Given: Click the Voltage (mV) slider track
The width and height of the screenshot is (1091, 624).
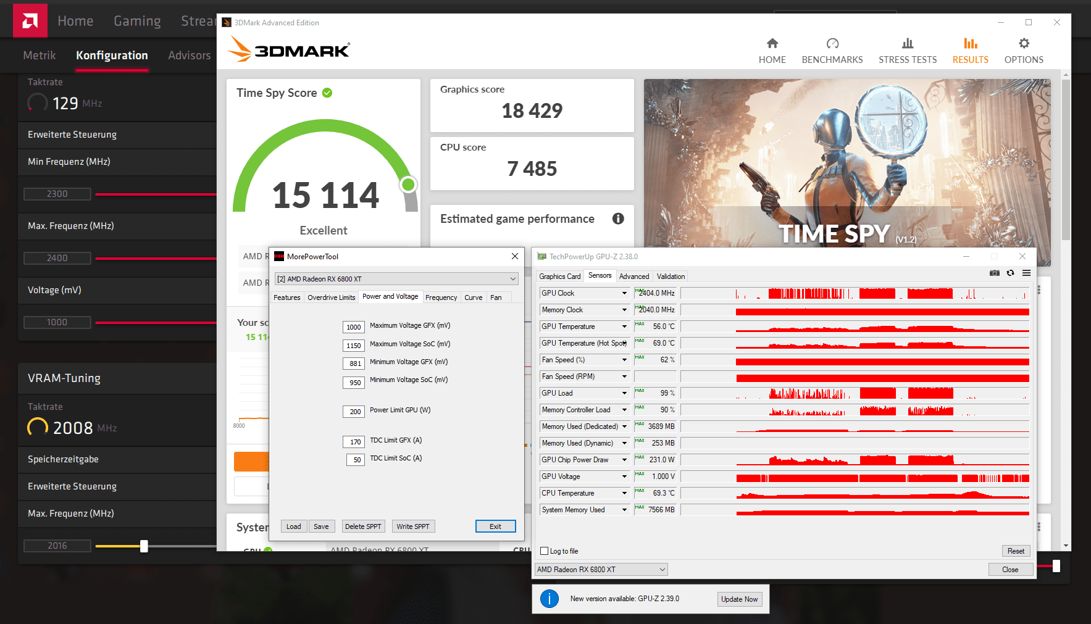Looking at the screenshot, I should click(x=156, y=323).
